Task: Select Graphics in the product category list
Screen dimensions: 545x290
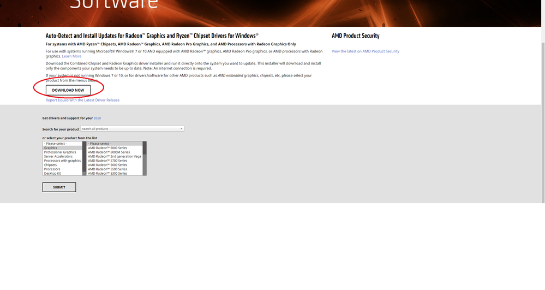Action: [63, 148]
